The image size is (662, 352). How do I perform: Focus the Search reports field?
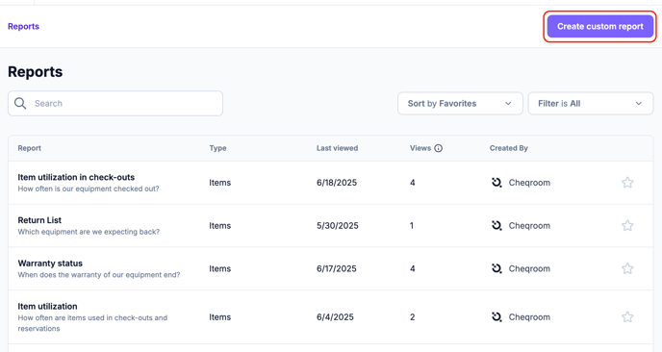click(x=115, y=104)
